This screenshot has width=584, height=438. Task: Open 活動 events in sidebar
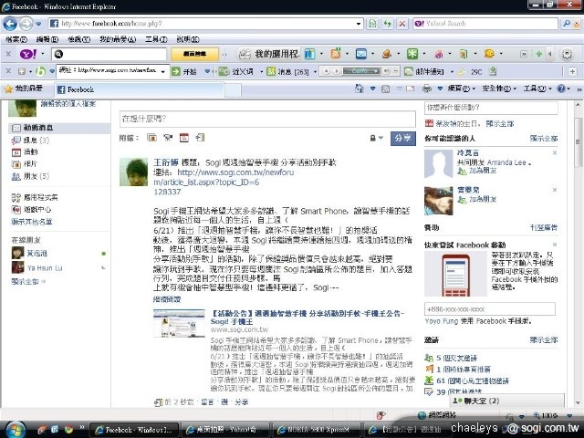click(x=25, y=152)
